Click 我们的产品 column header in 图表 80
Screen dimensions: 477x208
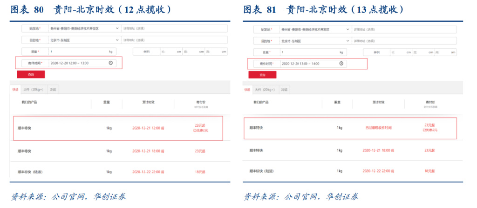[29, 102]
